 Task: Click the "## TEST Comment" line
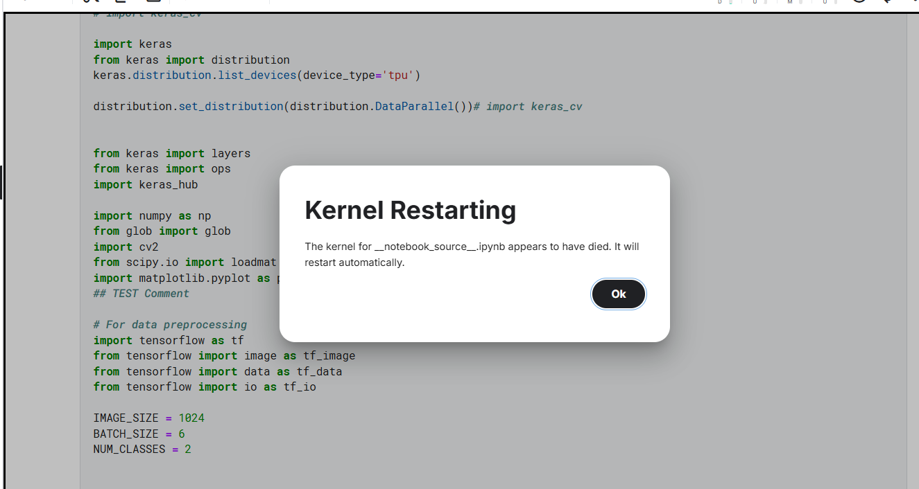[141, 293]
